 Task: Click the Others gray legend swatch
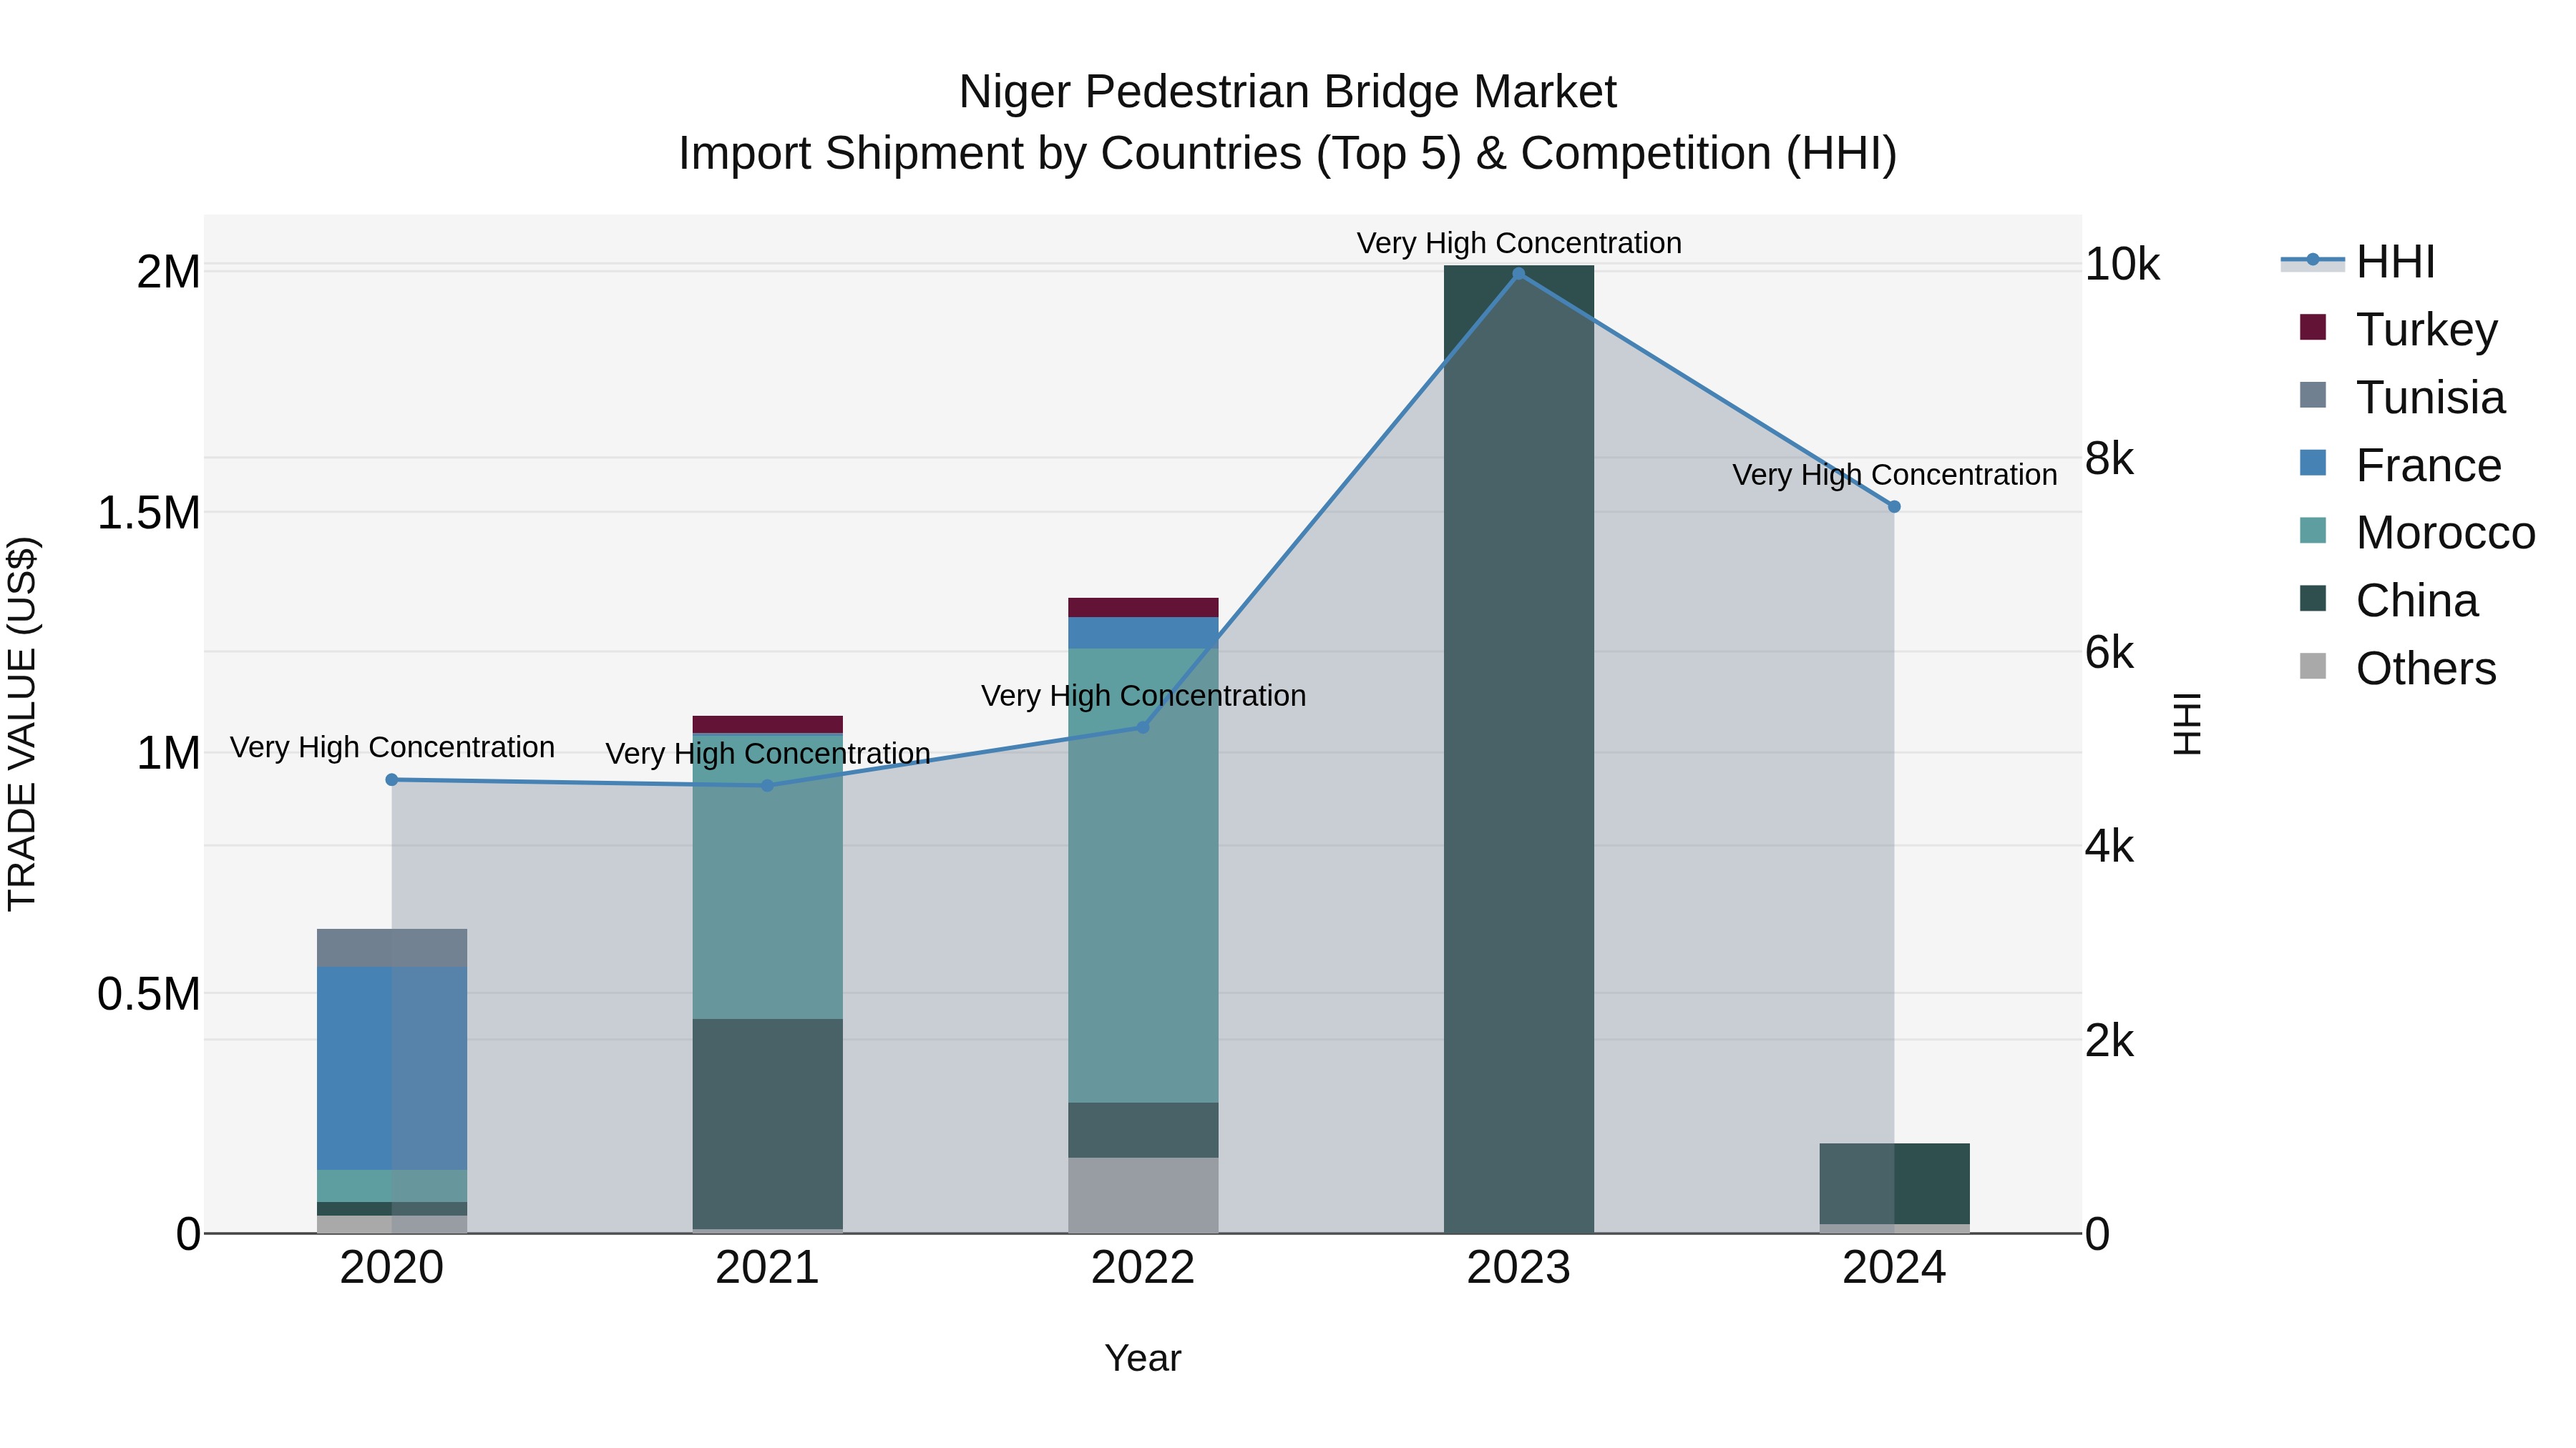click(2313, 666)
